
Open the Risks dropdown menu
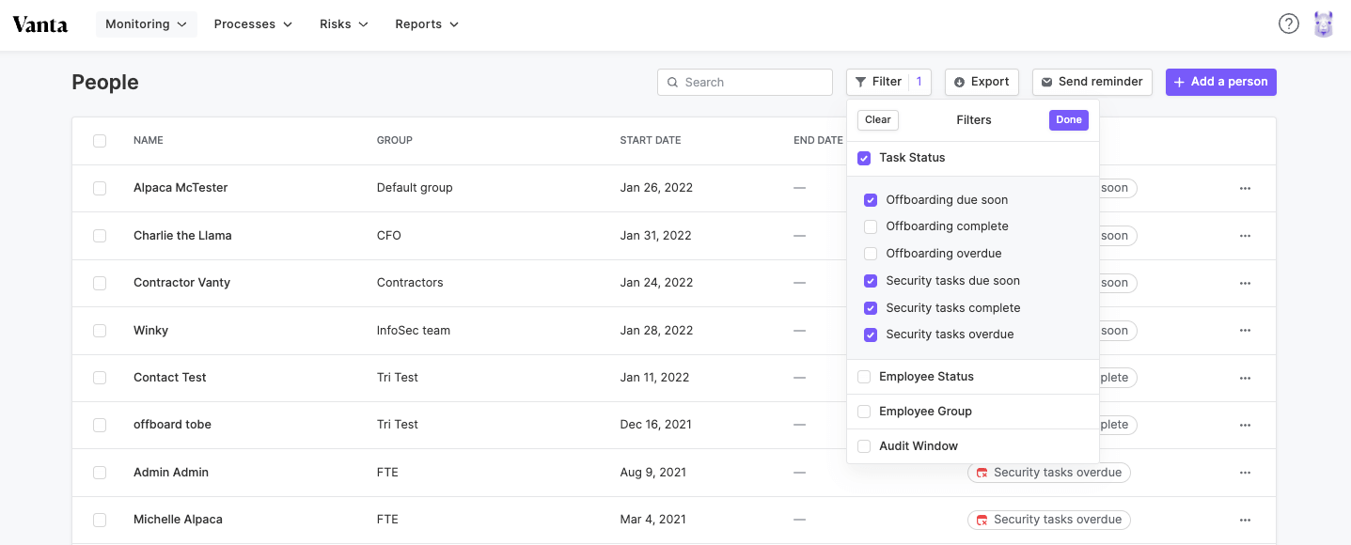pyautogui.click(x=343, y=24)
